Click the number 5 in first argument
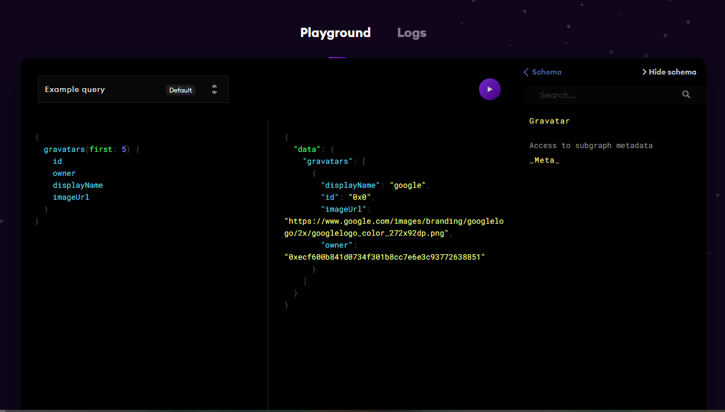Image resolution: width=725 pixels, height=412 pixels. [x=124, y=149]
